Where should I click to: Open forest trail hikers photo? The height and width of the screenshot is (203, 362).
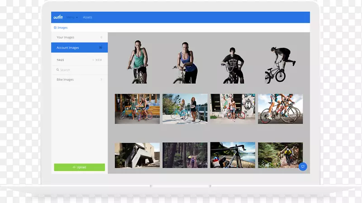coord(185,155)
